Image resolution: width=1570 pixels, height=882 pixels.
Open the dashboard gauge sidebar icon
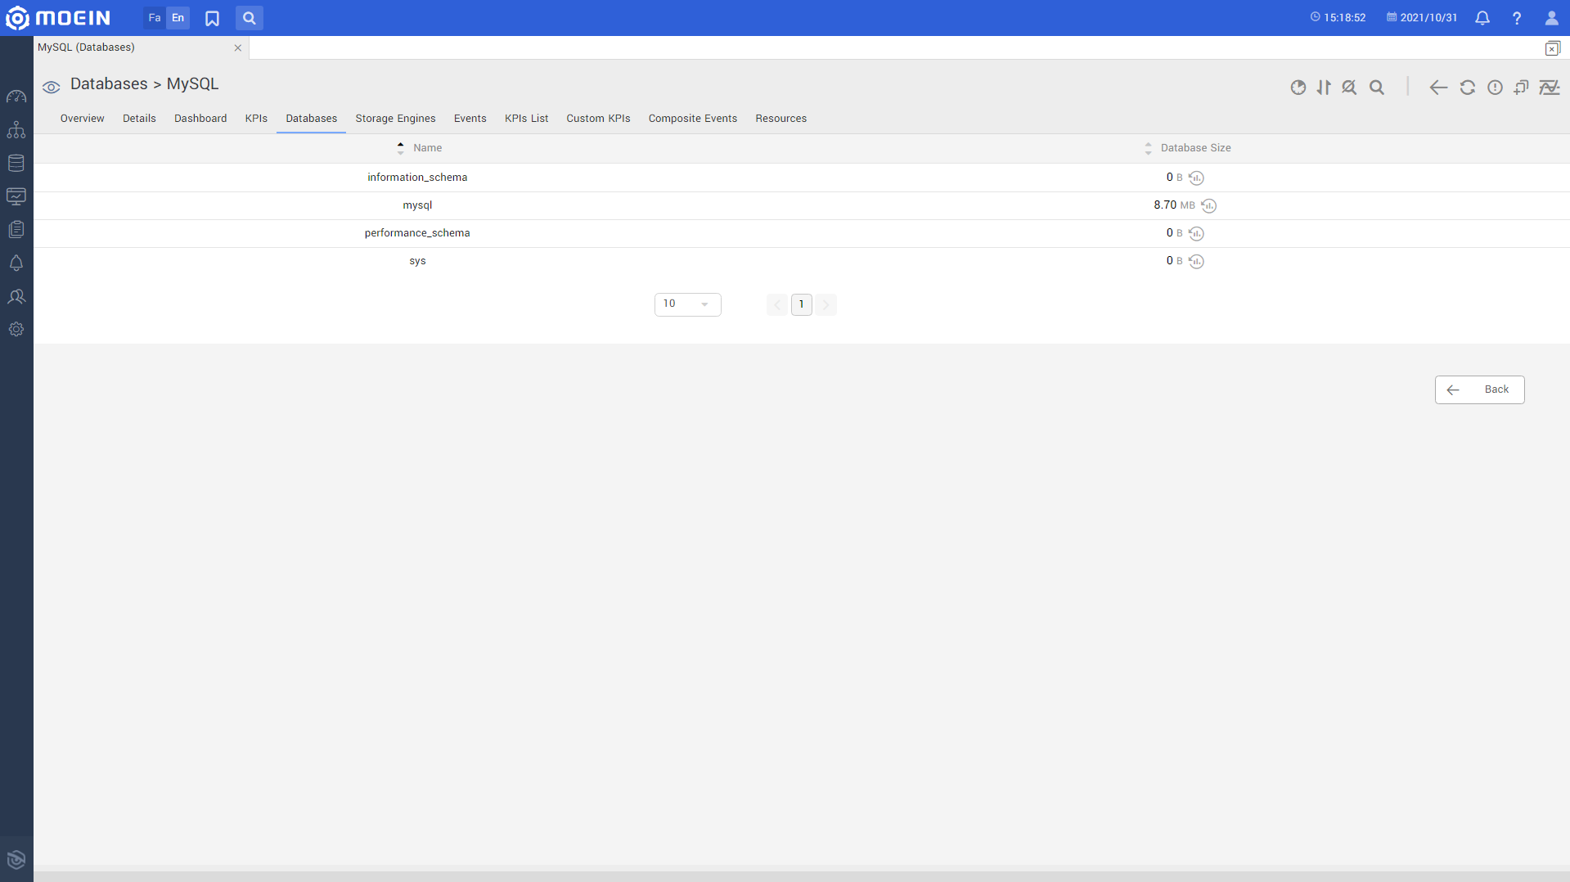point(16,97)
